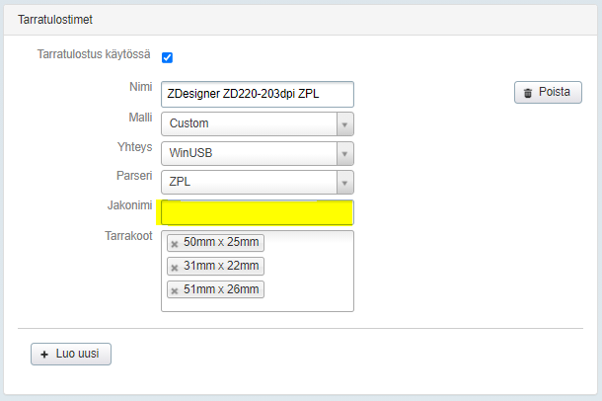Select the 50mm x 25mm tag text
602x401 pixels.
point(221,243)
